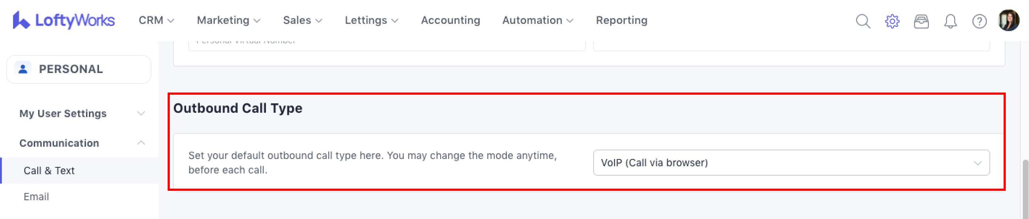The height and width of the screenshot is (219, 1029).
Task: Select Call & Text settings
Action: pos(49,171)
